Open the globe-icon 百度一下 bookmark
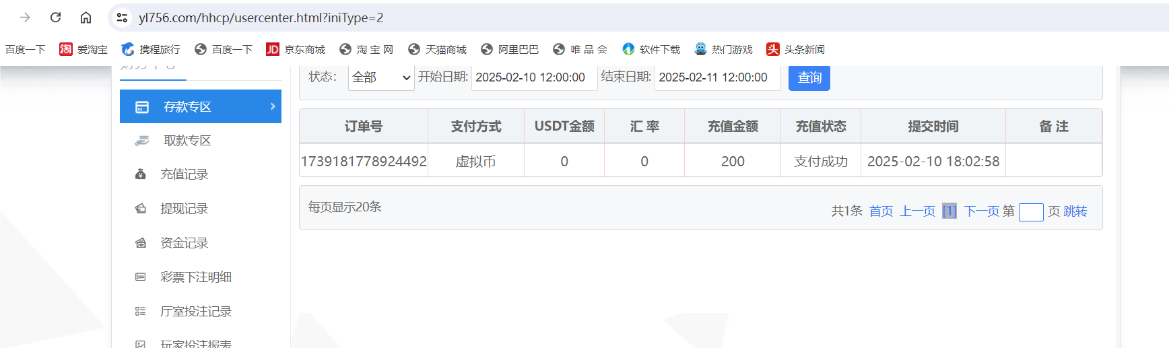This screenshot has height=348, width=1169. pos(224,49)
